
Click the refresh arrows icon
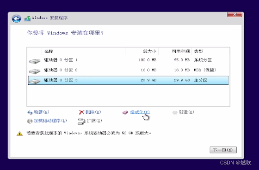coord(30,113)
